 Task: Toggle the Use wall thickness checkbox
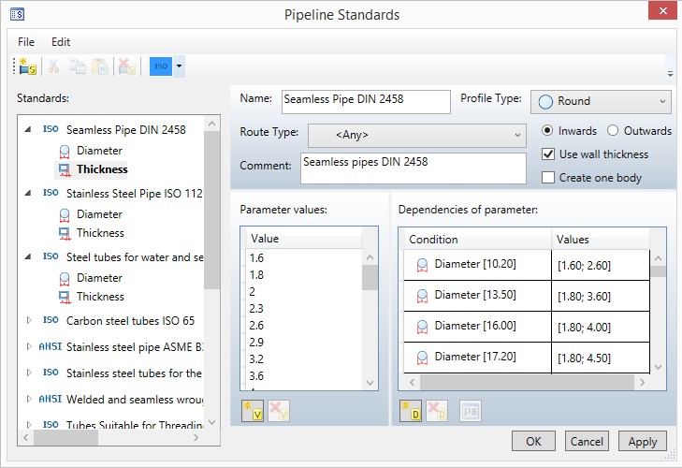(548, 154)
